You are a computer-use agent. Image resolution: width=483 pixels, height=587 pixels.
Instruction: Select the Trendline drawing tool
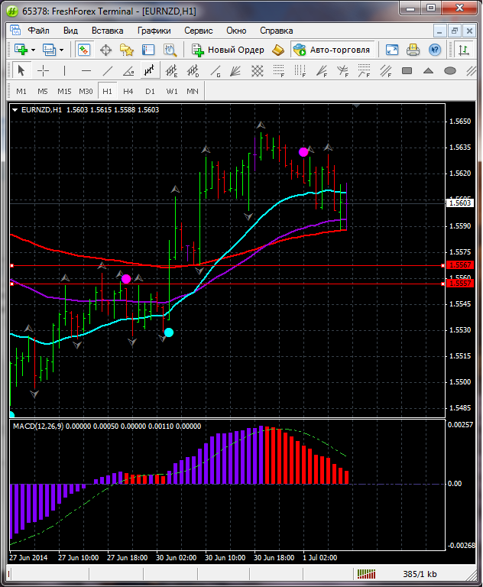(x=108, y=70)
